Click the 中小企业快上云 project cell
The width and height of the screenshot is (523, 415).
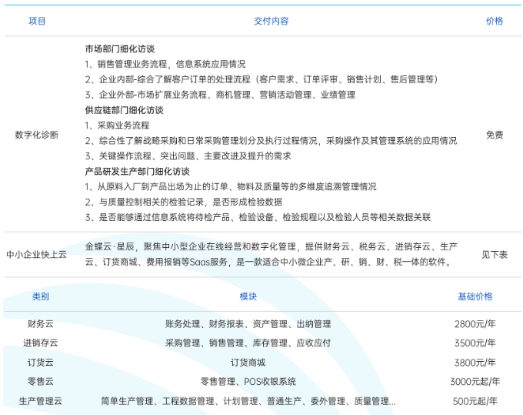[x=37, y=255]
